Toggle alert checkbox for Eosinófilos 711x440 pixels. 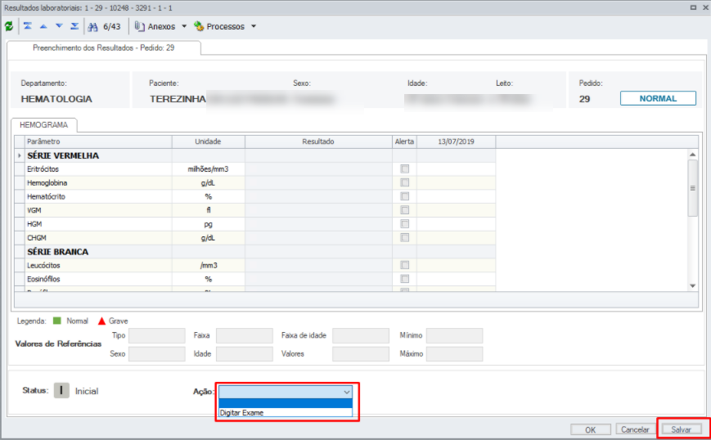point(404,279)
